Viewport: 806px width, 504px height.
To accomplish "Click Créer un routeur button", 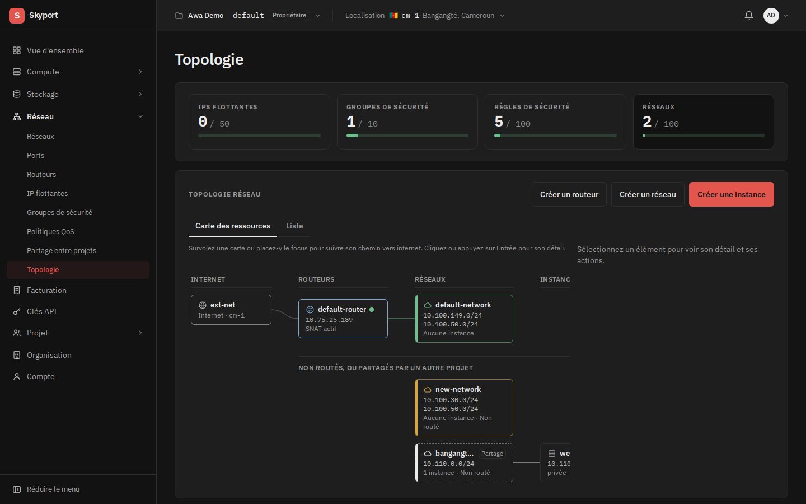I will pos(569,194).
